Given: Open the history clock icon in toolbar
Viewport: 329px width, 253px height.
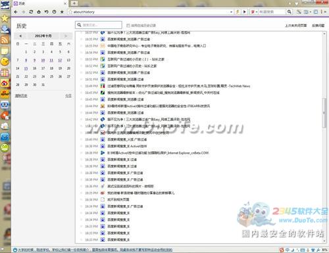Looking at the screenshot, I should tap(54, 12).
